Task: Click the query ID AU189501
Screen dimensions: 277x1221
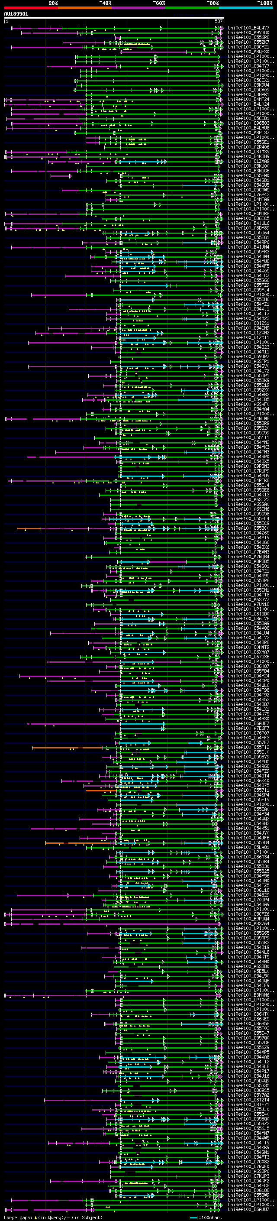Action: pyautogui.click(x=16, y=14)
